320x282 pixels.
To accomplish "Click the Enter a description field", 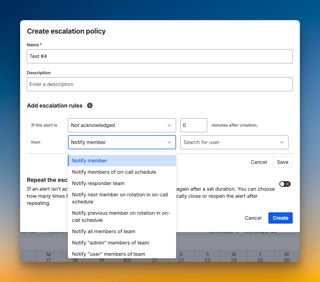I will point(160,84).
